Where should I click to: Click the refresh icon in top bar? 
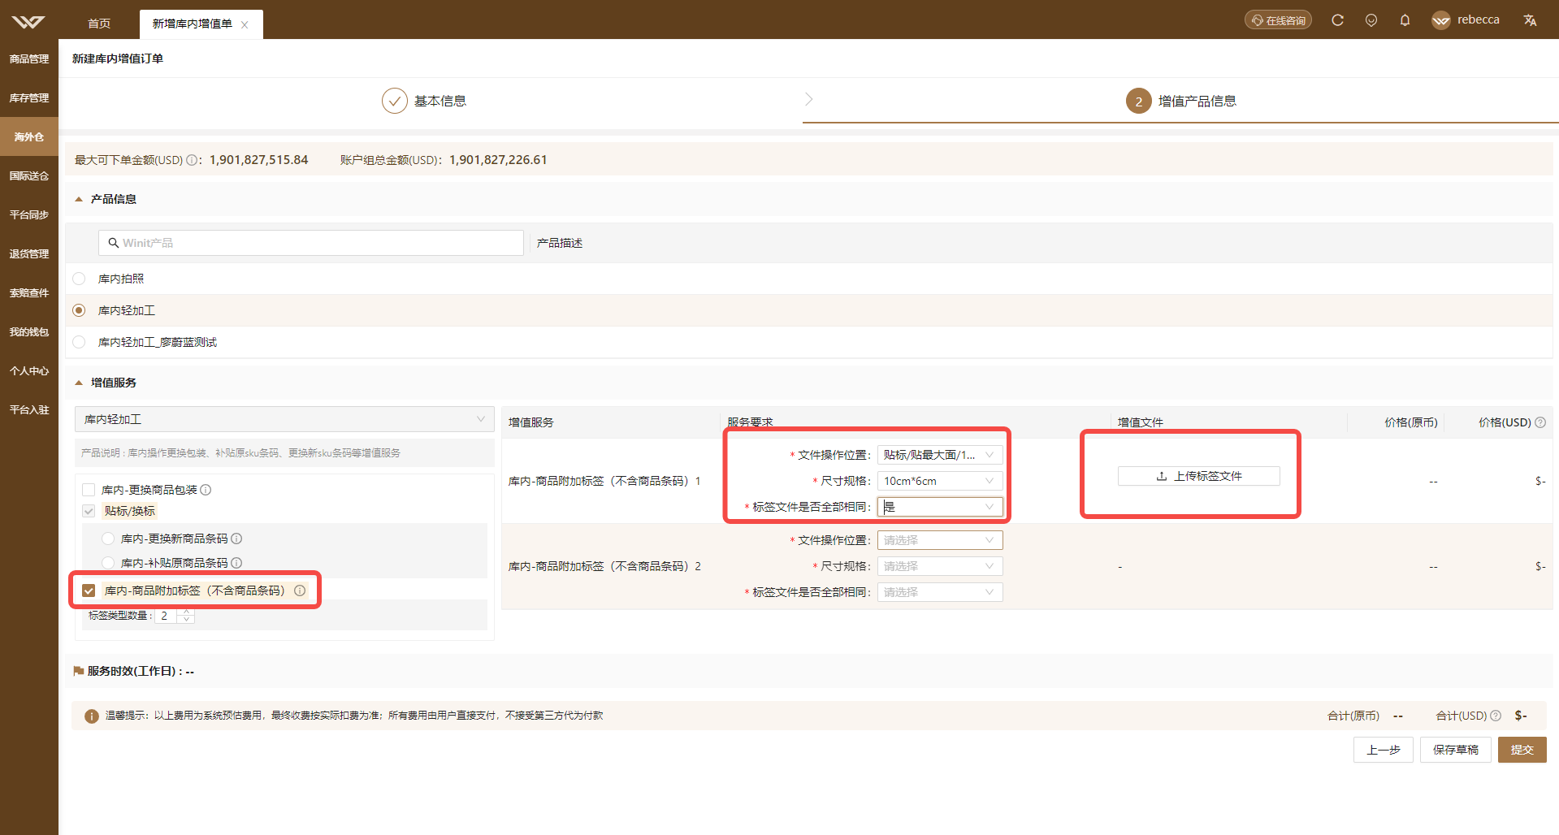[1337, 20]
